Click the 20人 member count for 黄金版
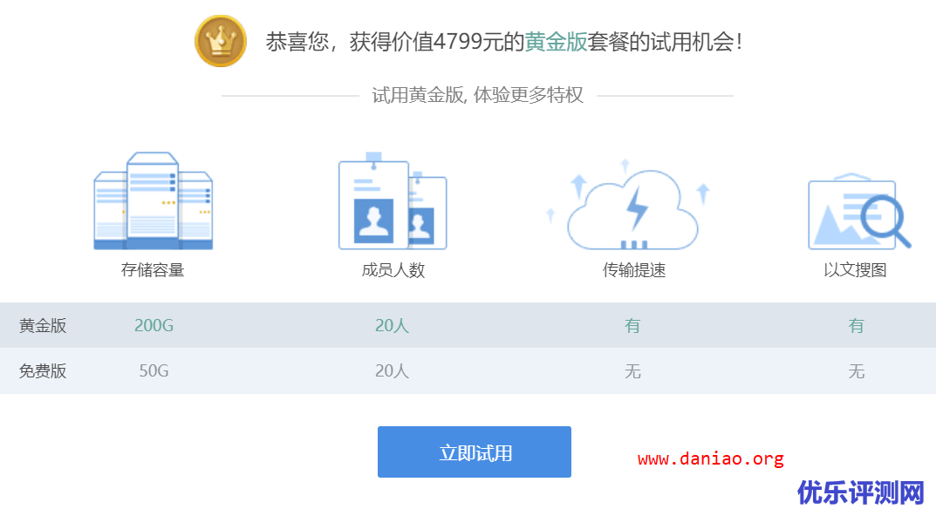The image size is (936, 516). (392, 325)
